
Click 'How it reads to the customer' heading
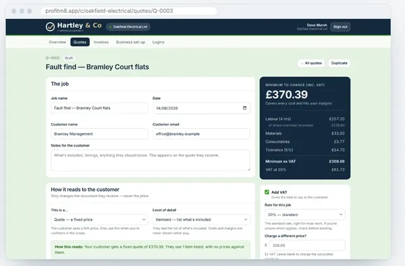85,190
